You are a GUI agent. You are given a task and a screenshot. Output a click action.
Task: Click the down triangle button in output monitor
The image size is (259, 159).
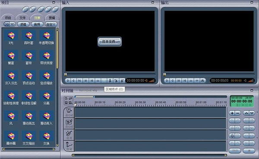tap(197, 80)
